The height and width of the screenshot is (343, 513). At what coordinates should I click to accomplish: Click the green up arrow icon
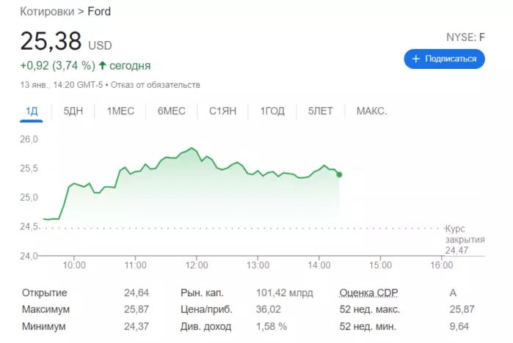pos(102,65)
